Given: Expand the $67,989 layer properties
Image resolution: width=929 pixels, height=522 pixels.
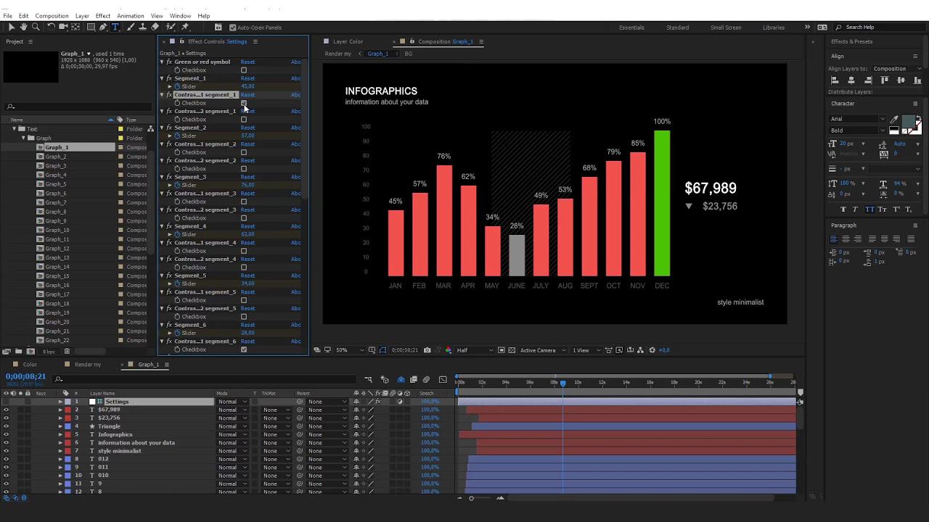Looking at the screenshot, I should (60, 410).
